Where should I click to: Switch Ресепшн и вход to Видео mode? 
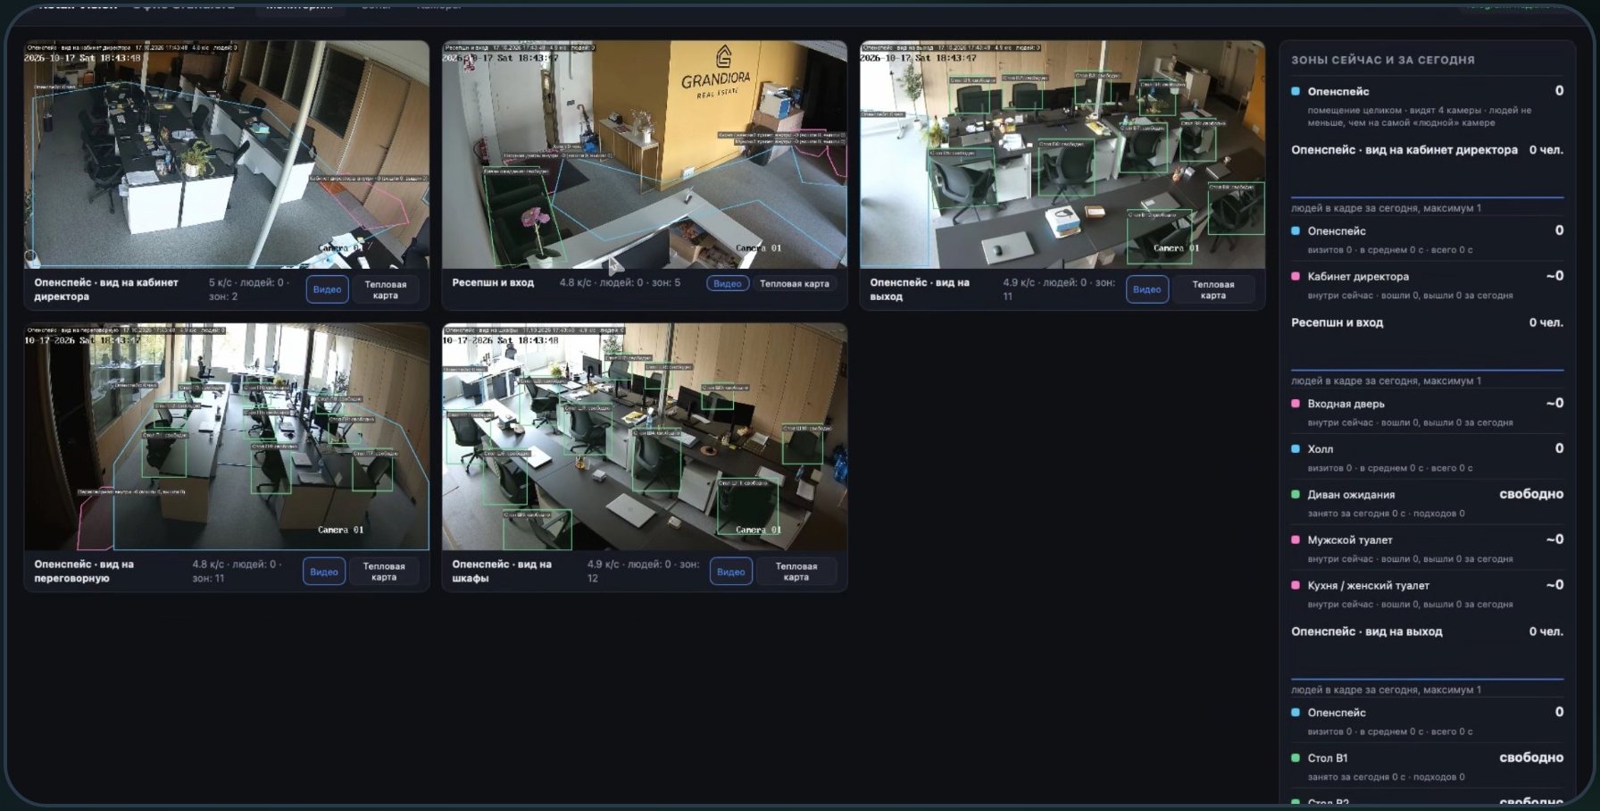(728, 283)
